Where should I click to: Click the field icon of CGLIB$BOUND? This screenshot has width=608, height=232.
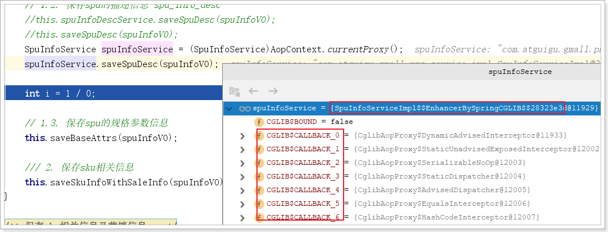click(259, 122)
